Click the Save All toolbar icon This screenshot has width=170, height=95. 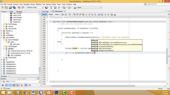[14, 8]
